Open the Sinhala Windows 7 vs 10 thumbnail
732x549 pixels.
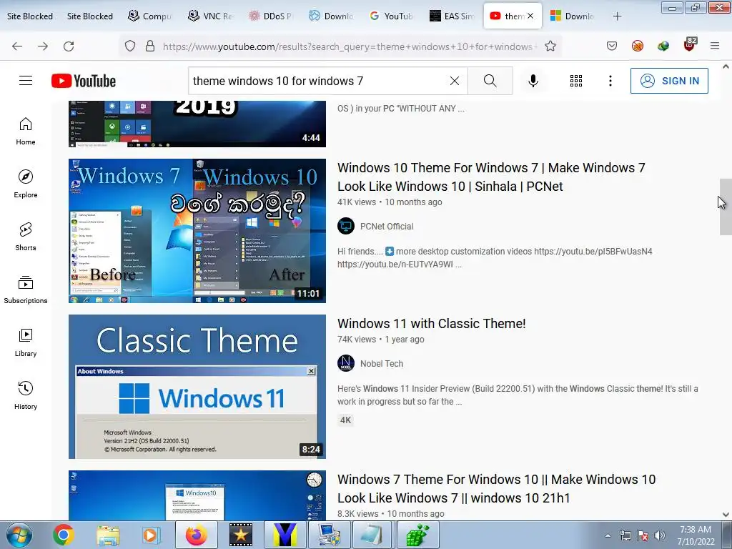[x=197, y=231]
